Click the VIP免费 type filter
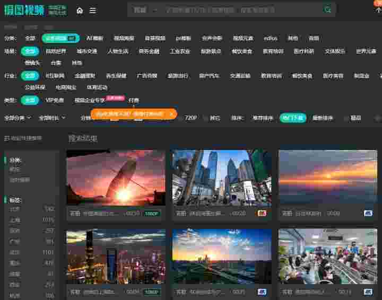This screenshot has width=382, height=300. coord(55,100)
